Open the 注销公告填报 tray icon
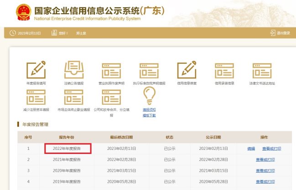The width and height of the screenshot is (296, 190). pos(74,70)
